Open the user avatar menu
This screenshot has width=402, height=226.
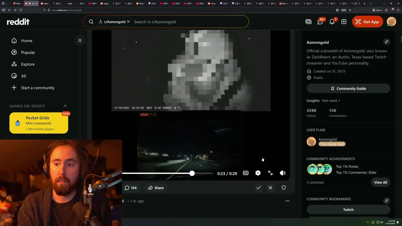point(391,22)
